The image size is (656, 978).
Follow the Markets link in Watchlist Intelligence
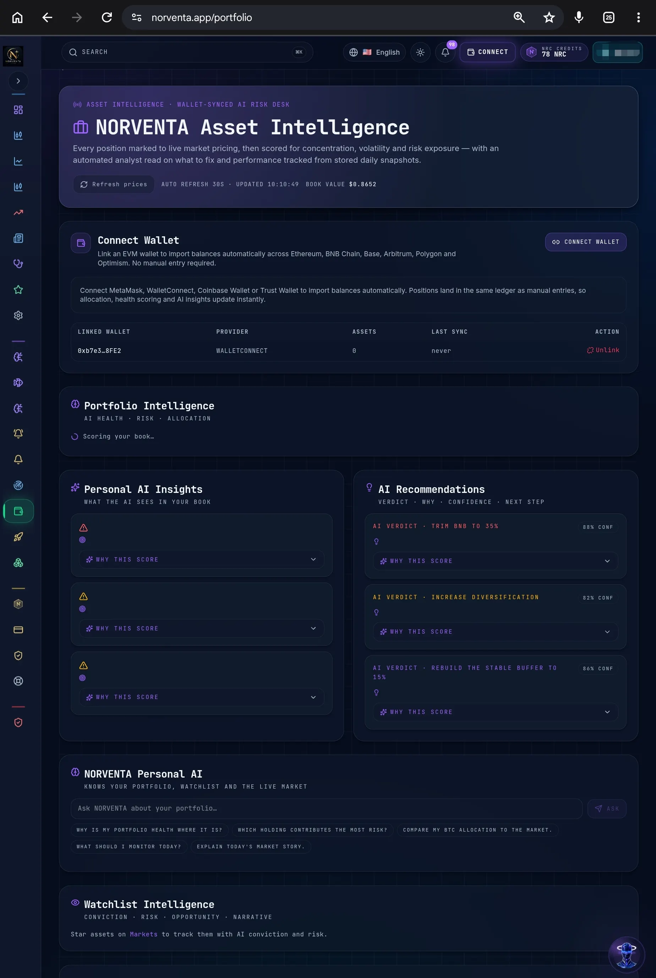click(x=143, y=934)
